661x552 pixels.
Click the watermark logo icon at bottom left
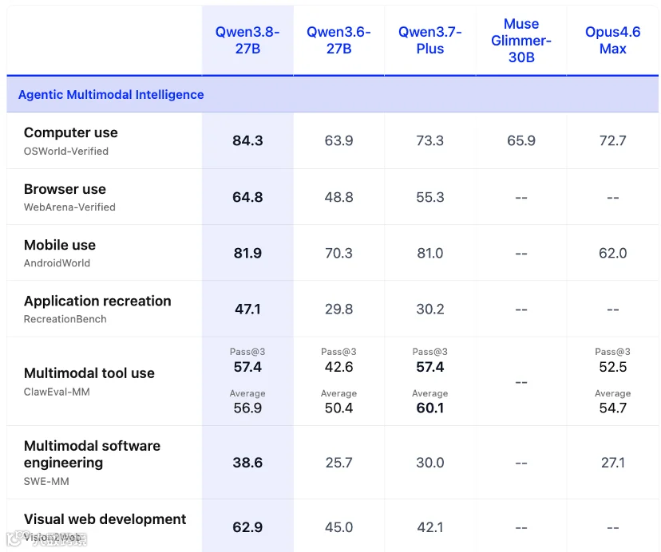(x=14, y=538)
